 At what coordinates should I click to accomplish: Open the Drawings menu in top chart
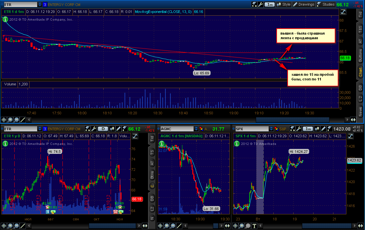[x=304, y=4]
